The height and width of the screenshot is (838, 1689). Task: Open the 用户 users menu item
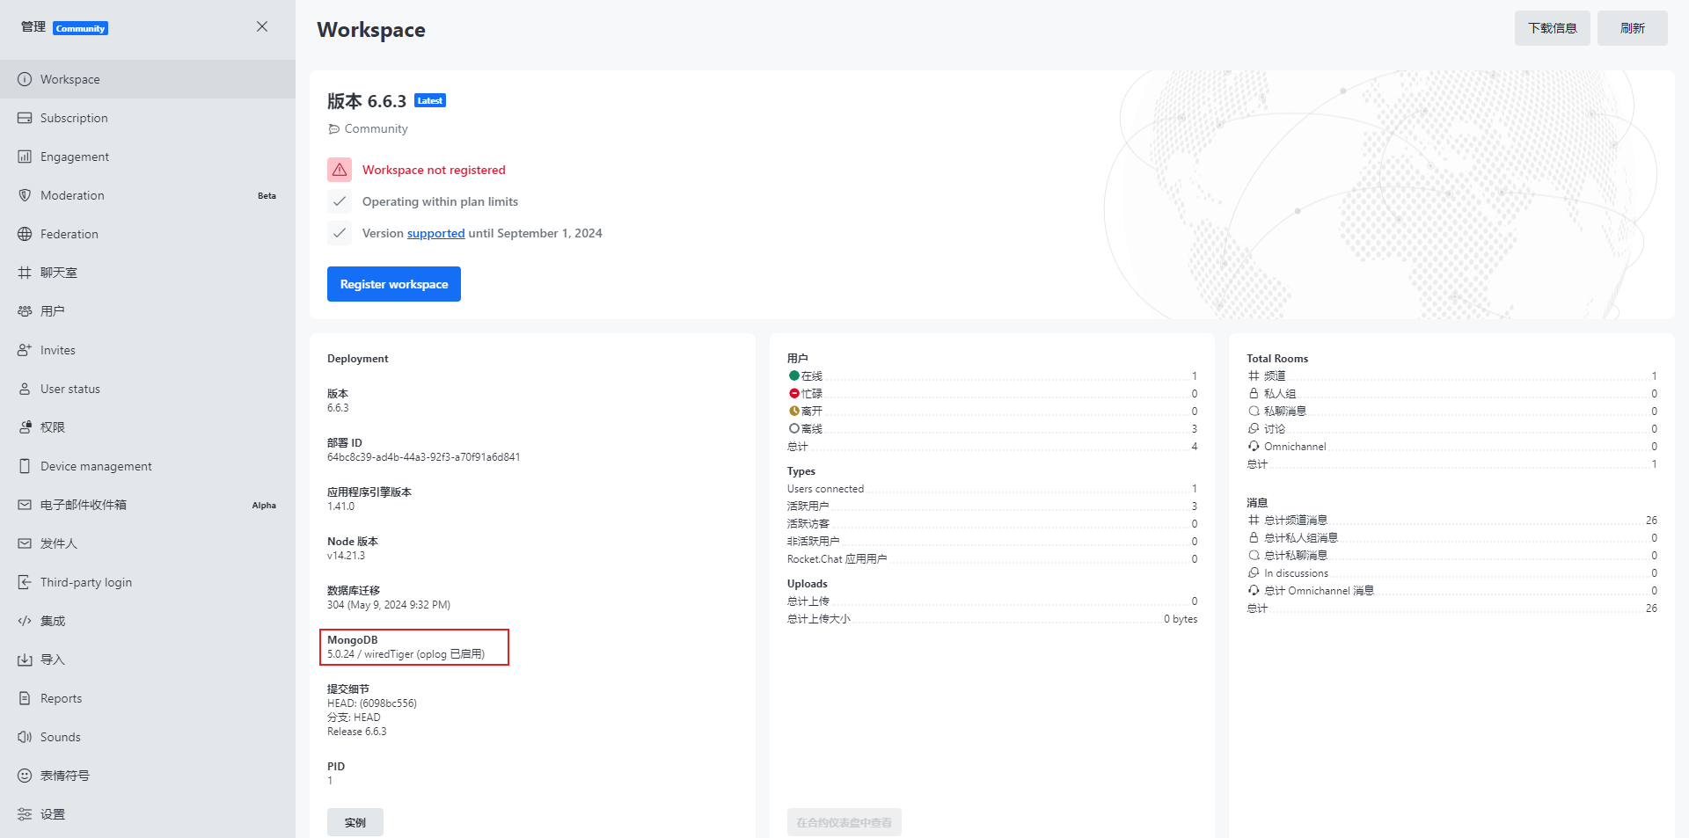(53, 311)
